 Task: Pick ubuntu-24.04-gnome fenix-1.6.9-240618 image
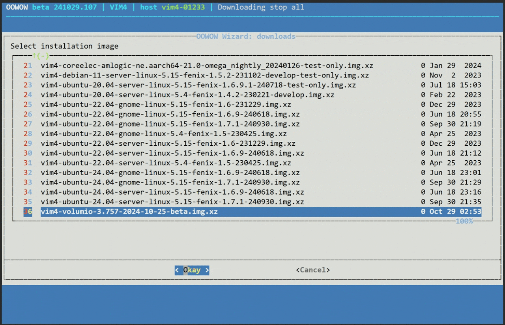pyautogui.click(x=252, y=173)
